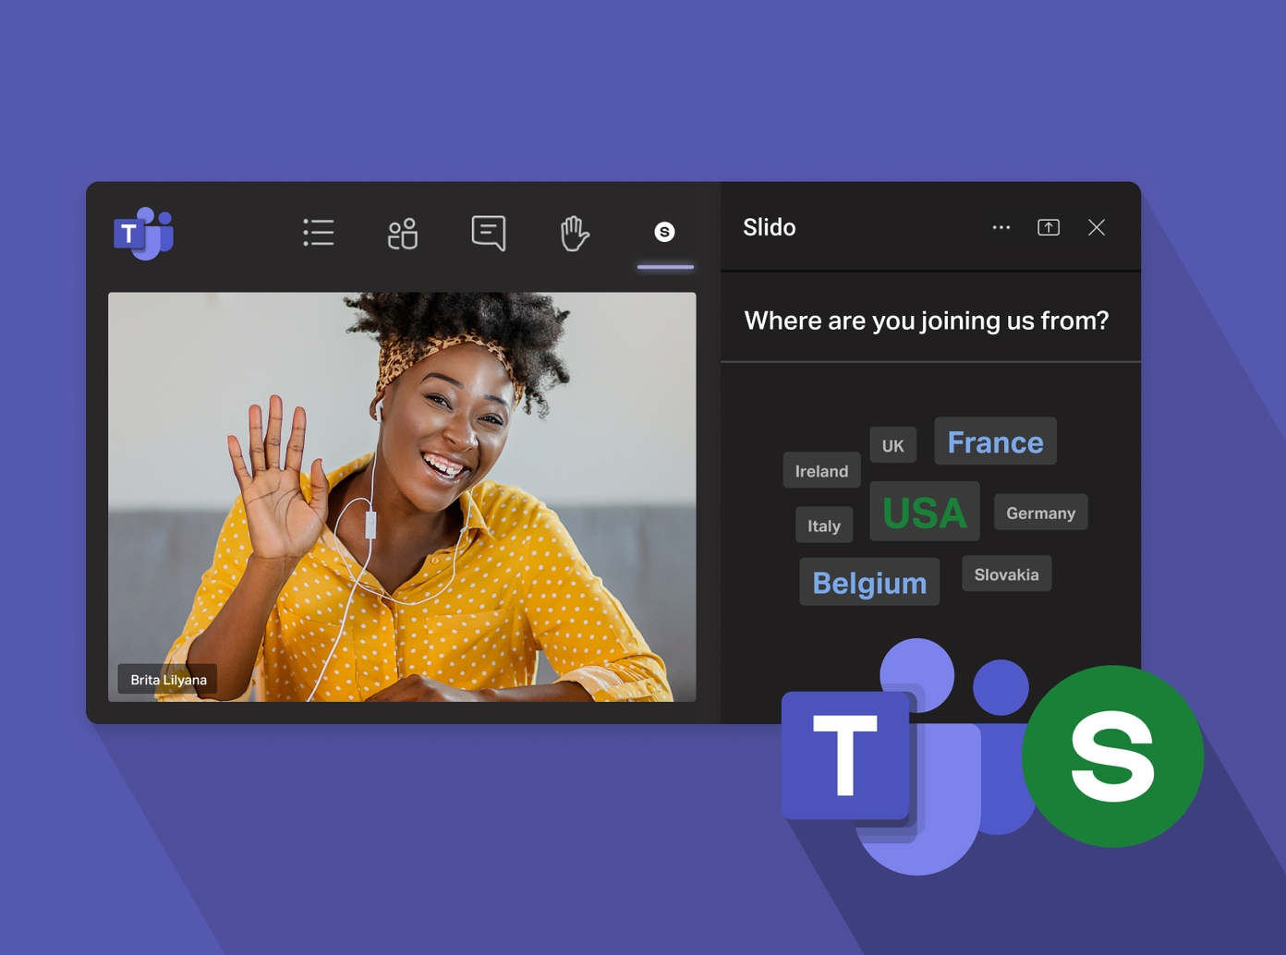This screenshot has height=955, width=1286.
Task: Pop out the Slido panel
Action: click(x=1049, y=227)
